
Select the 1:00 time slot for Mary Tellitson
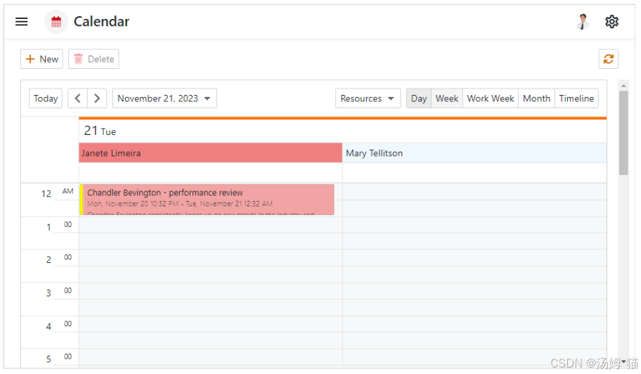474,225
